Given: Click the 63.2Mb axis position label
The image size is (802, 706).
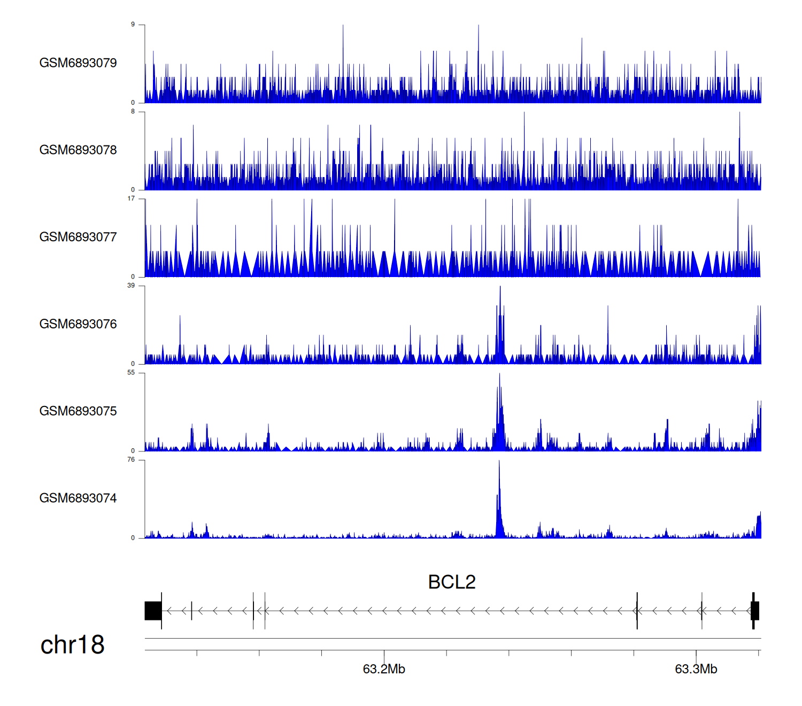Looking at the screenshot, I should [x=384, y=670].
